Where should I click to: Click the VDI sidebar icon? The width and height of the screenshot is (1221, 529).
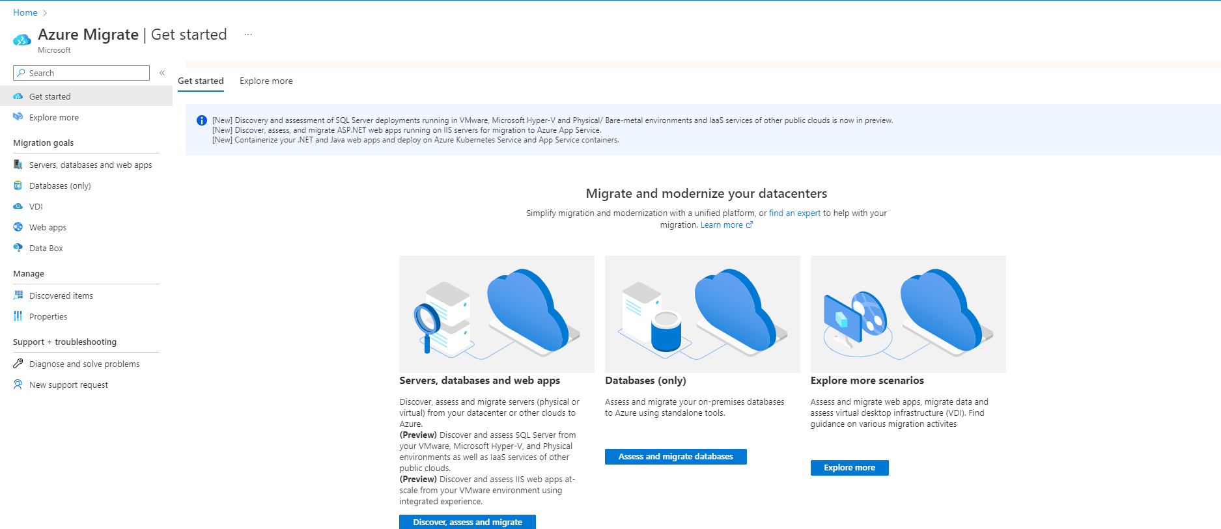pyautogui.click(x=18, y=206)
